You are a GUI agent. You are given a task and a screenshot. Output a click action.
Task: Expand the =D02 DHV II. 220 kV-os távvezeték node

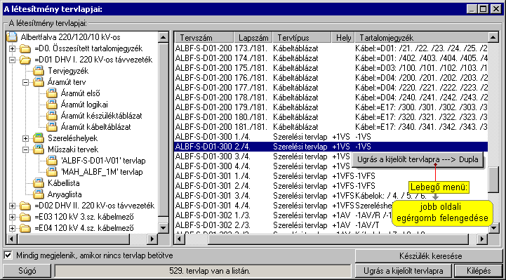pyautogui.click(x=12, y=206)
